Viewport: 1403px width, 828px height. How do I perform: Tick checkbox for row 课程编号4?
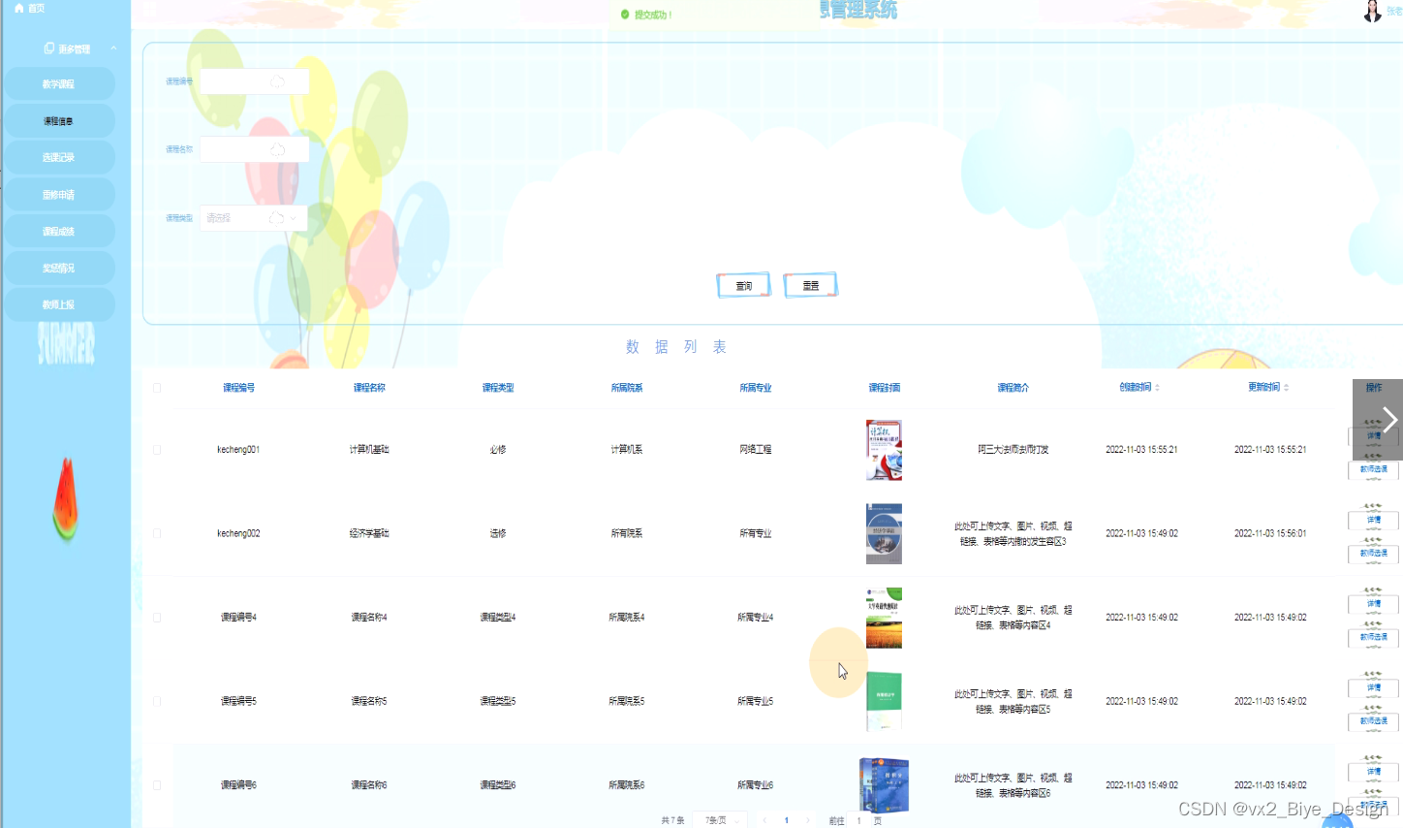click(x=157, y=618)
